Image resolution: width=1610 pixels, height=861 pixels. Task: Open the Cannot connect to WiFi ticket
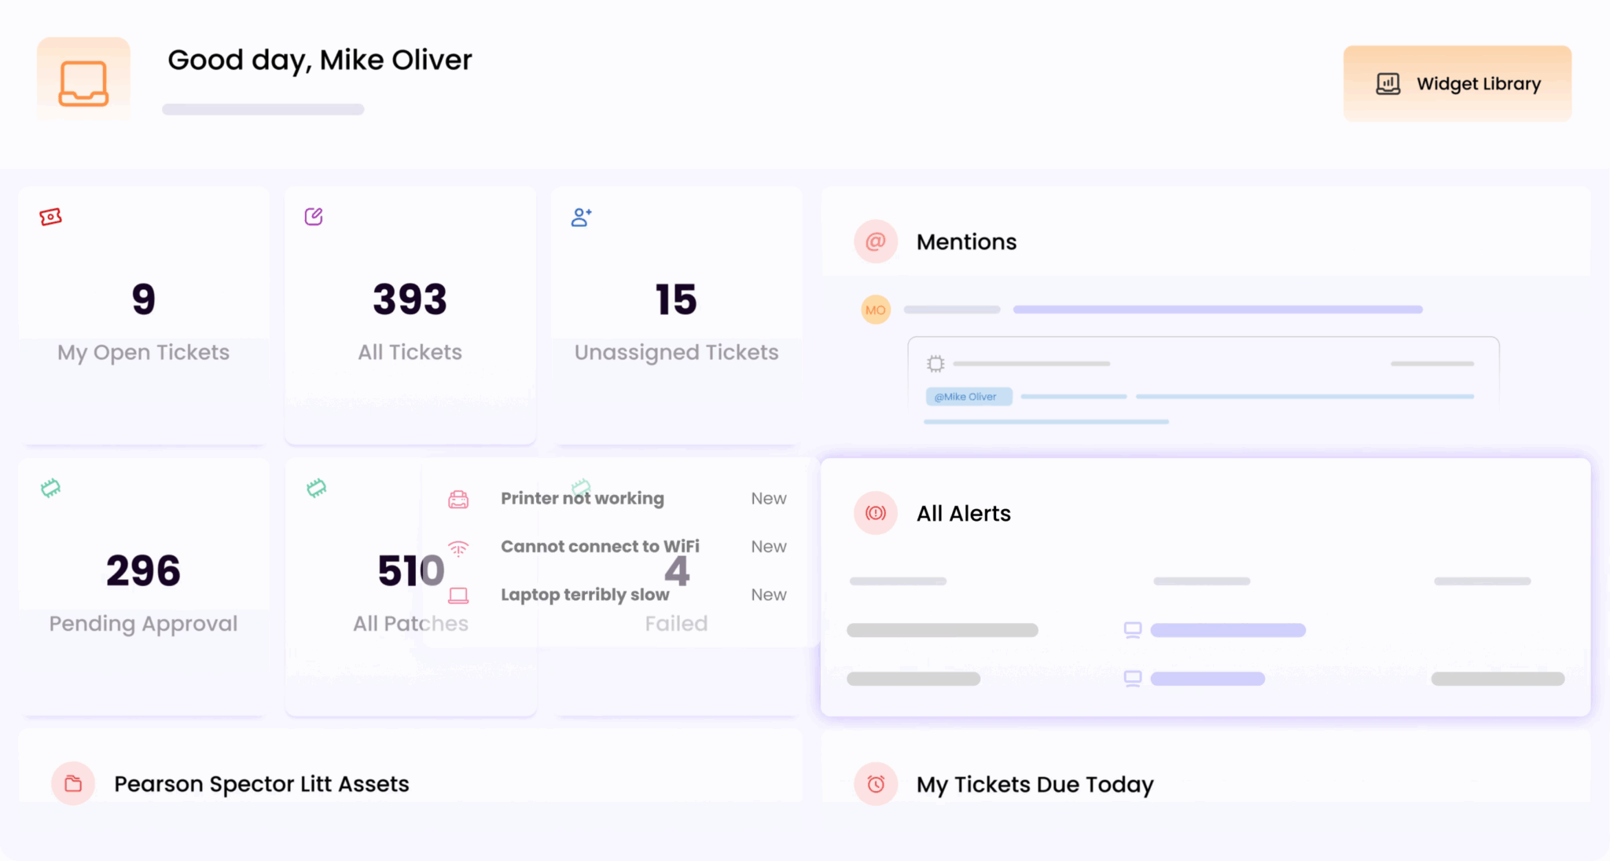(x=600, y=546)
